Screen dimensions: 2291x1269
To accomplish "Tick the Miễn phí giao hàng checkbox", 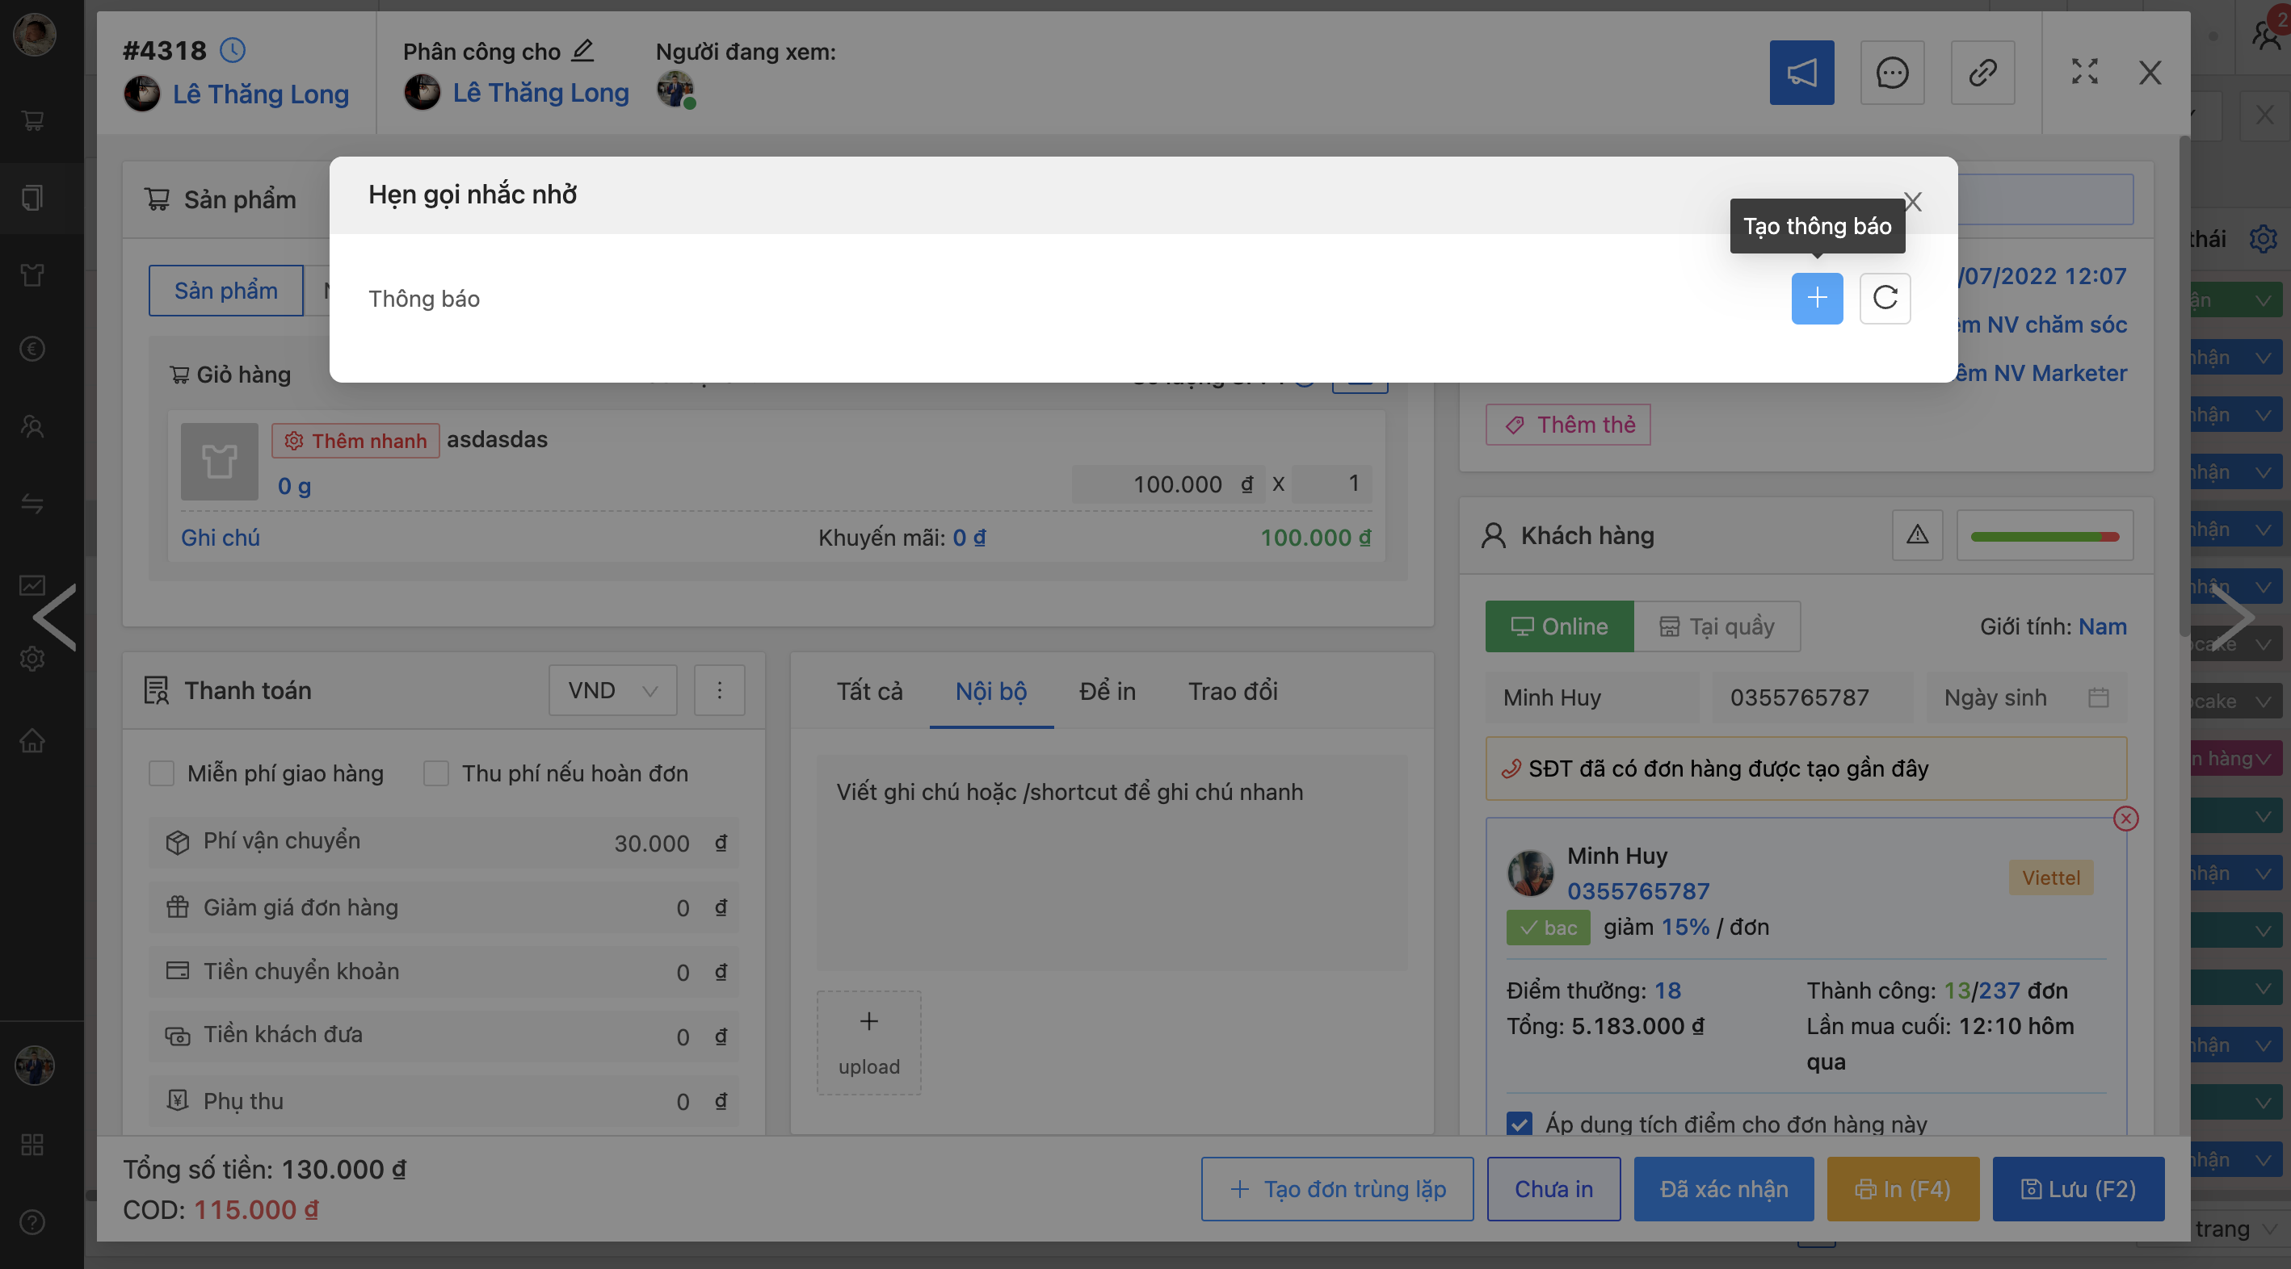I will coord(161,773).
